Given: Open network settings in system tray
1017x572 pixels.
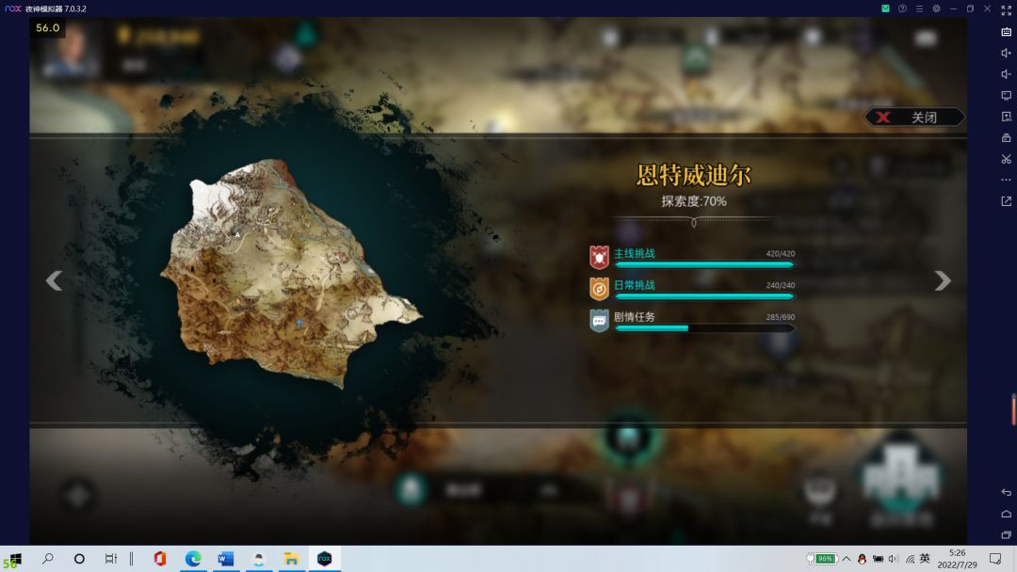Looking at the screenshot, I should point(910,559).
